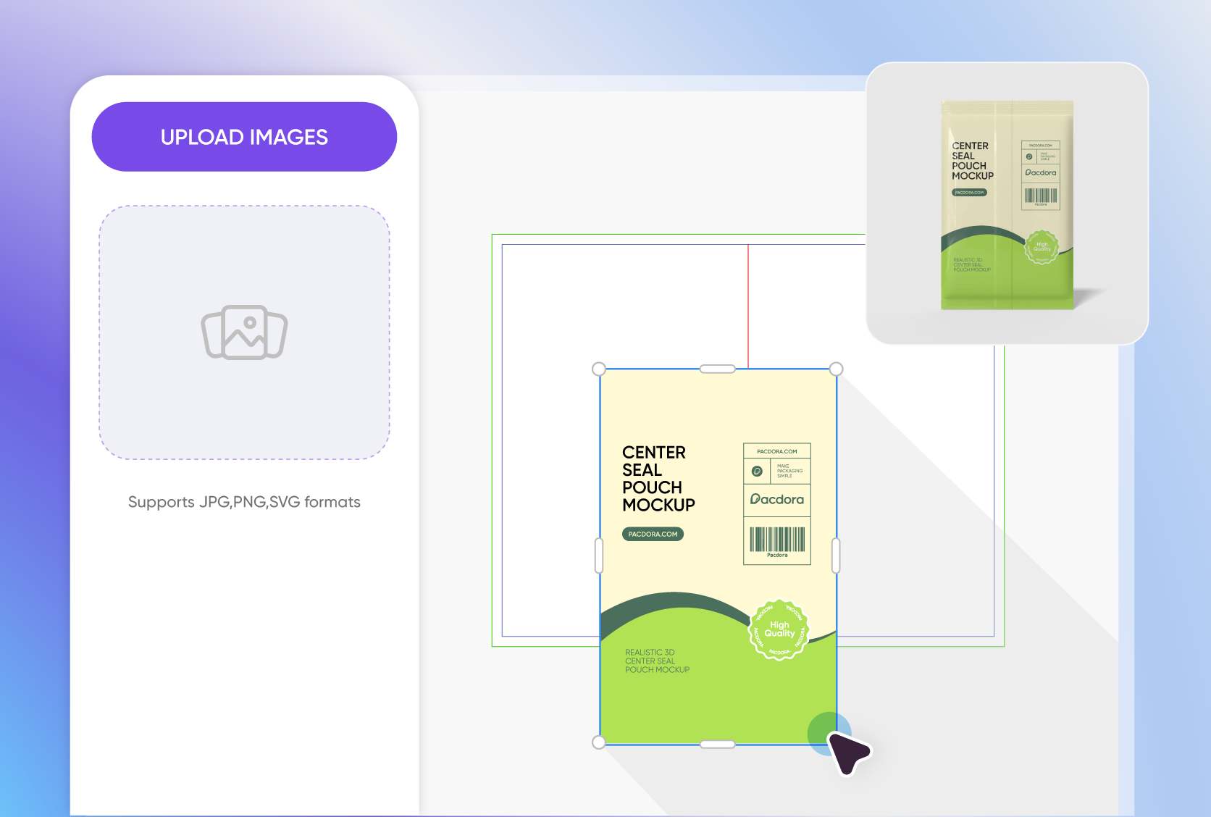Click the Pacdora logo in the label box

777,499
